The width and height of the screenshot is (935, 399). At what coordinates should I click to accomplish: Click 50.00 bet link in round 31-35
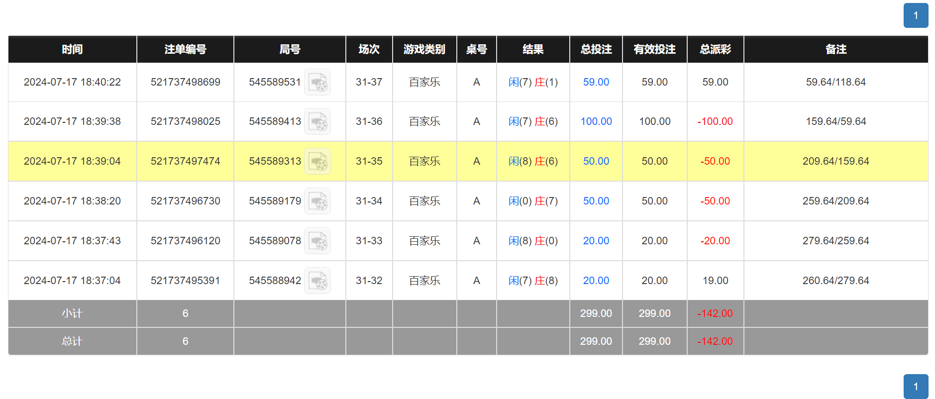click(x=596, y=161)
